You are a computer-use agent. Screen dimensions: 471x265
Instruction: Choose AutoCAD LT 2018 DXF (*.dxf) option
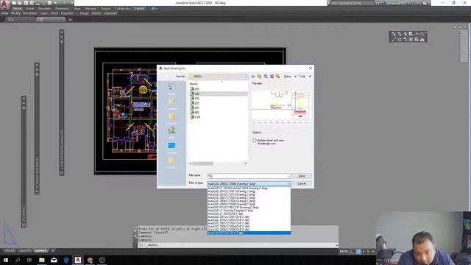249,213
